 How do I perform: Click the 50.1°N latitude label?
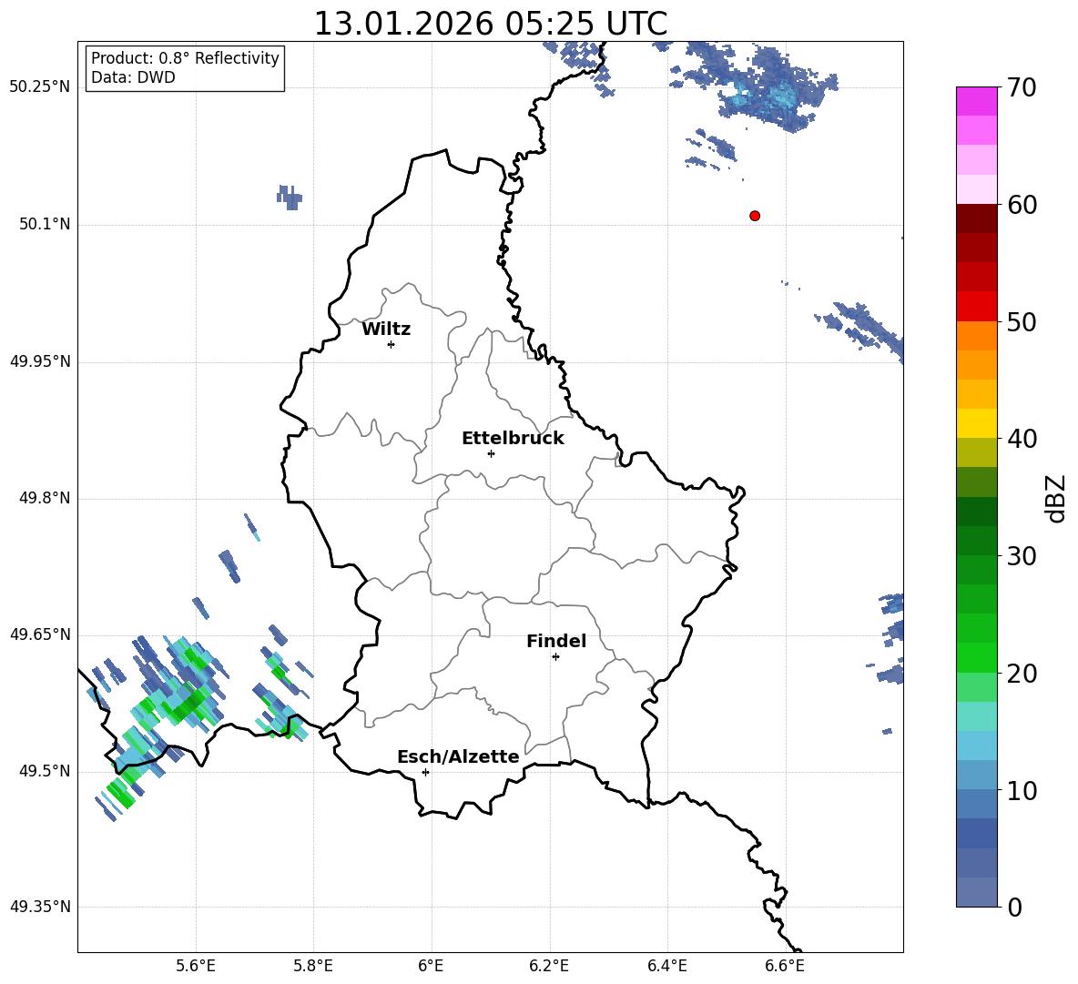tap(45, 224)
